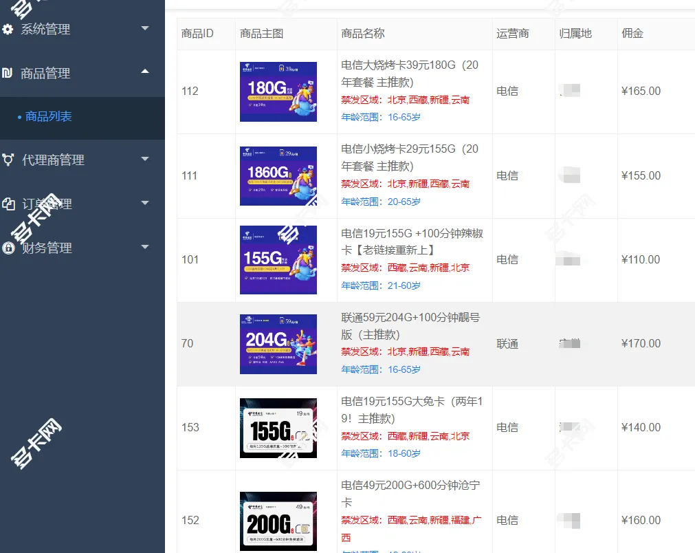Viewport: 695px width, 553px height.
Task: Click the 商品主图 column header
Action: pos(261,33)
